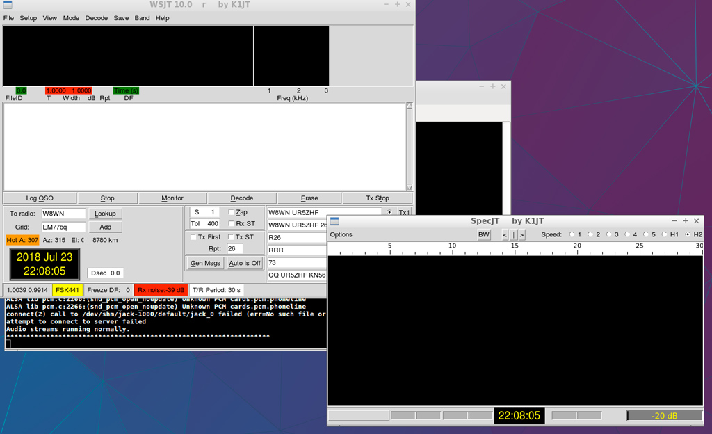Click the Lookup button
Screen dimensions: 712x434
point(106,214)
